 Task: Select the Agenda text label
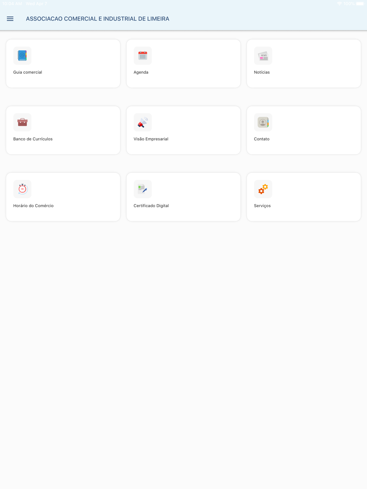click(x=141, y=72)
